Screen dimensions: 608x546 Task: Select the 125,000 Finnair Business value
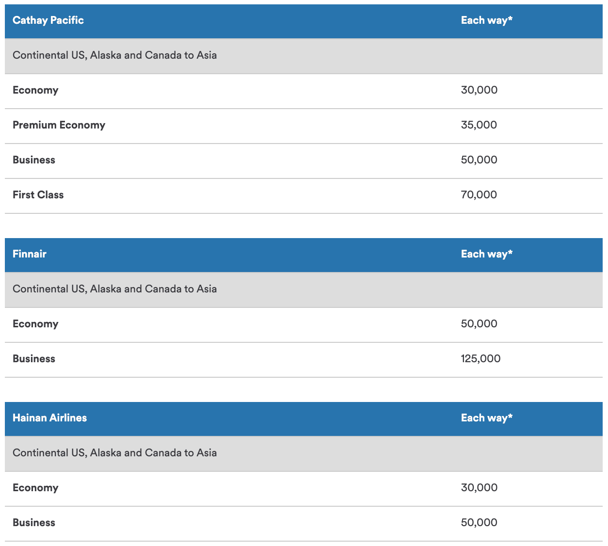pos(480,359)
